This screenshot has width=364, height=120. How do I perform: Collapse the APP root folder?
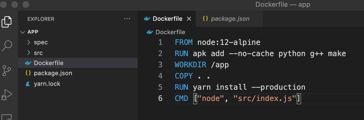(x=23, y=32)
